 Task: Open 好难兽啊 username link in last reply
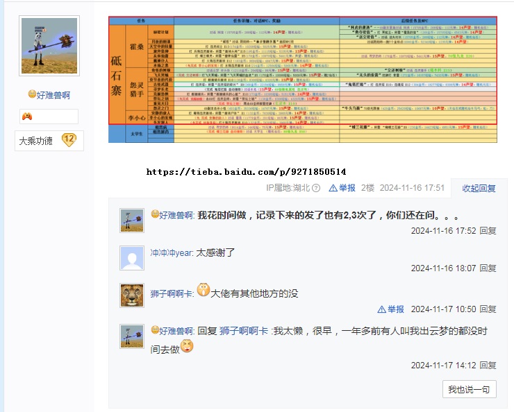176,331
